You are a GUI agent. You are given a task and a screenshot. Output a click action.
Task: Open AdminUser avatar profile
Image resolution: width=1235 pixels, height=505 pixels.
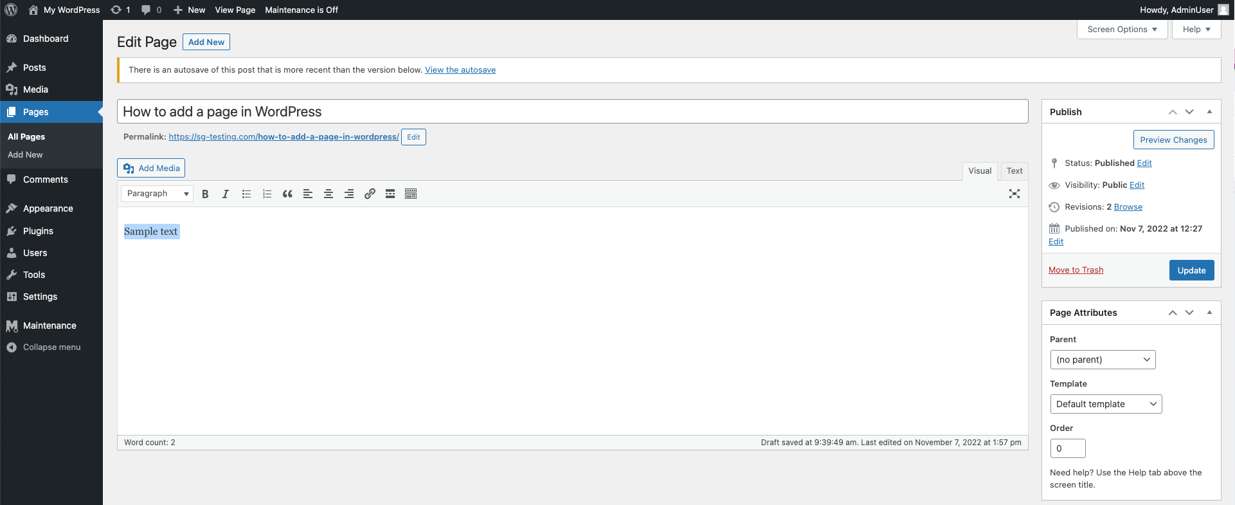(1223, 10)
